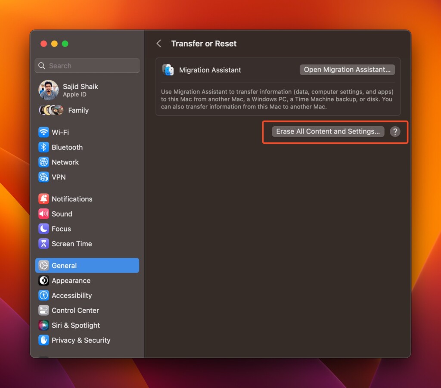The image size is (441, 388).
Task: Click the Search field in the sidebar
Action: [87, 65]
